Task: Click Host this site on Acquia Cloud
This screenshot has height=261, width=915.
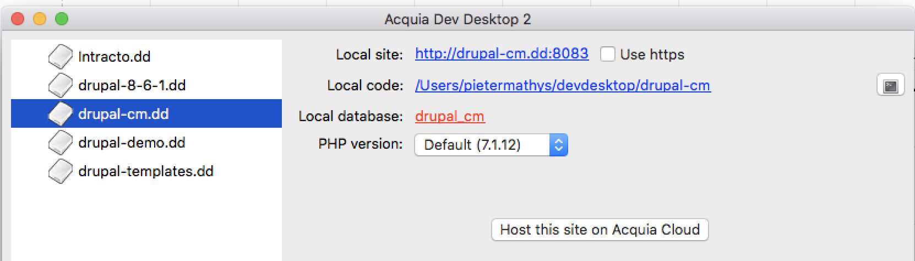Action: (x=600, y=230)
